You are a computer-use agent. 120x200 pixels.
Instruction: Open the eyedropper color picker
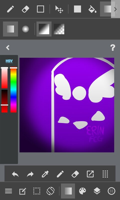(45, 174)
